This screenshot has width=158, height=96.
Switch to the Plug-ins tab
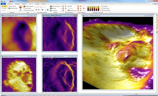point(24,4)
